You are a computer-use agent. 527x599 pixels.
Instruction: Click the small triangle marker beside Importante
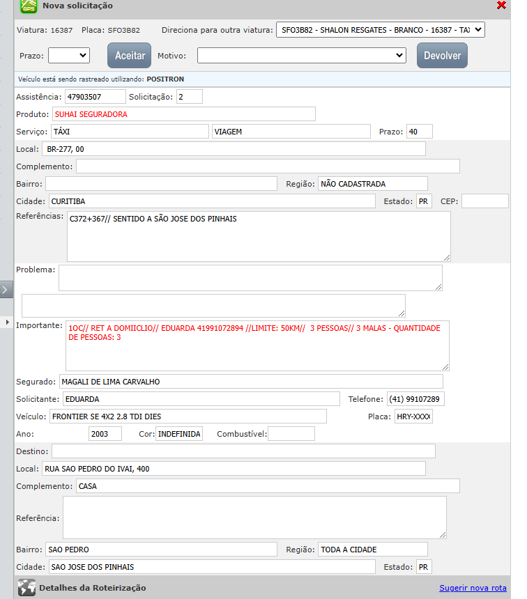coord(8,323)
